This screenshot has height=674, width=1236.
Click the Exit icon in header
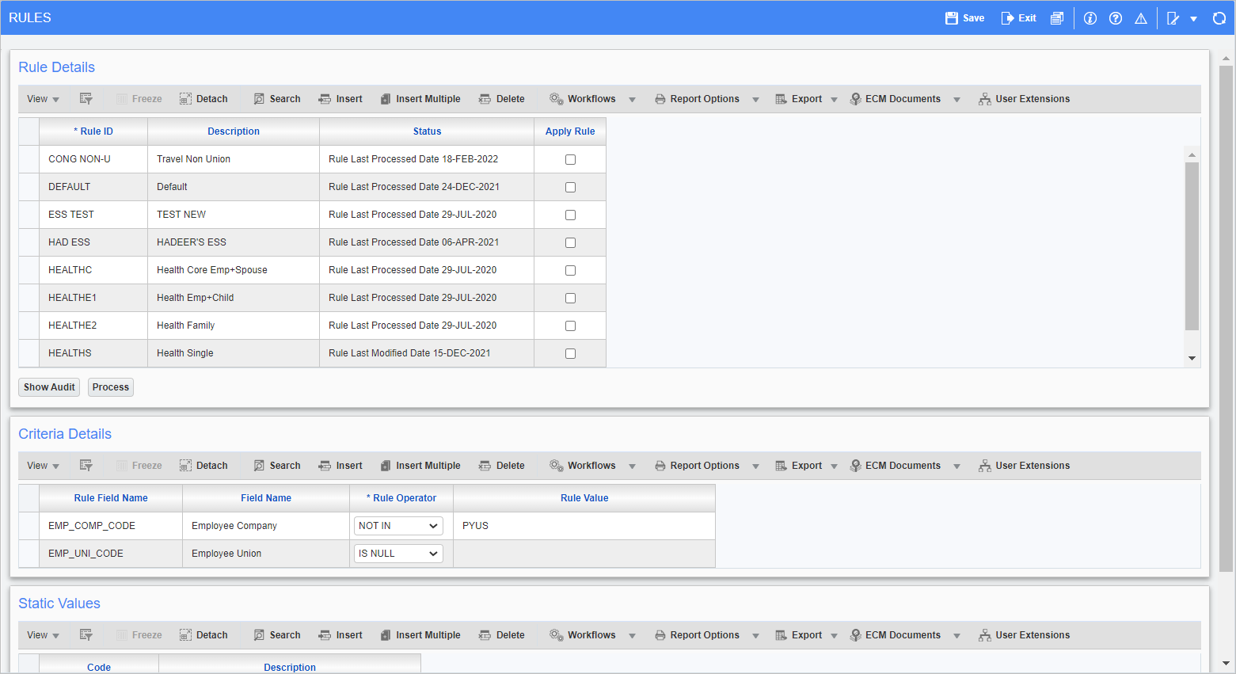pyautogui.click(x=1007, y=18)
